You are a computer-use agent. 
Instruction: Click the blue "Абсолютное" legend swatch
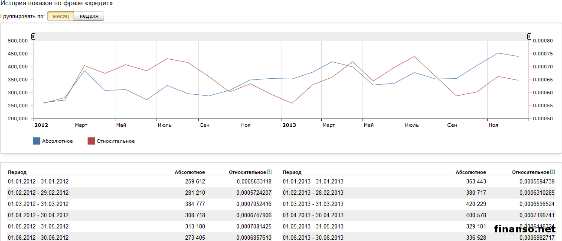pos(36,141)
